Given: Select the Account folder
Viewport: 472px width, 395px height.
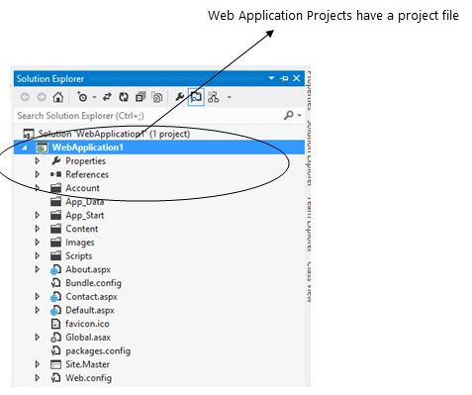Looking at the screenshot, I should [x=82, y=188].
